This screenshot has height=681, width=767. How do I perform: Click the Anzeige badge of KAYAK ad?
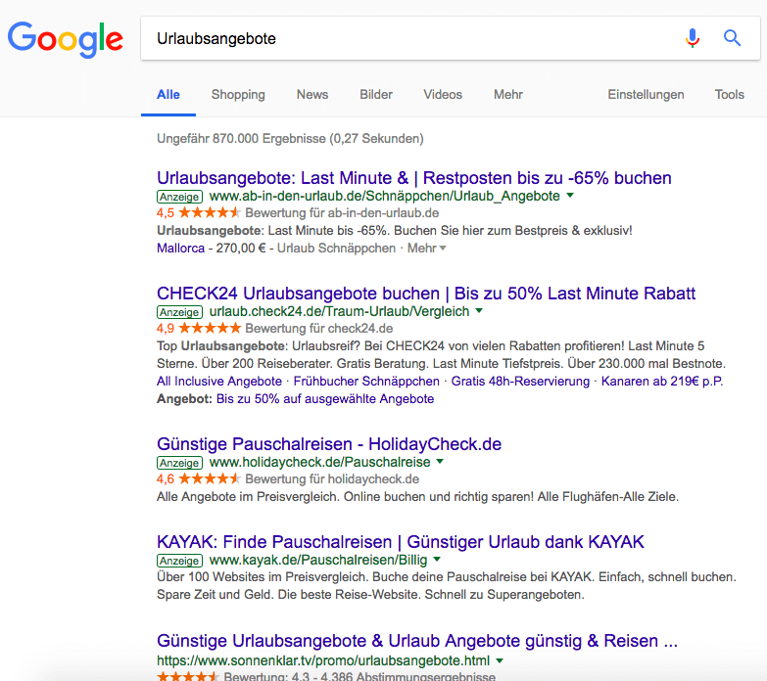click(x=179, y=561)
